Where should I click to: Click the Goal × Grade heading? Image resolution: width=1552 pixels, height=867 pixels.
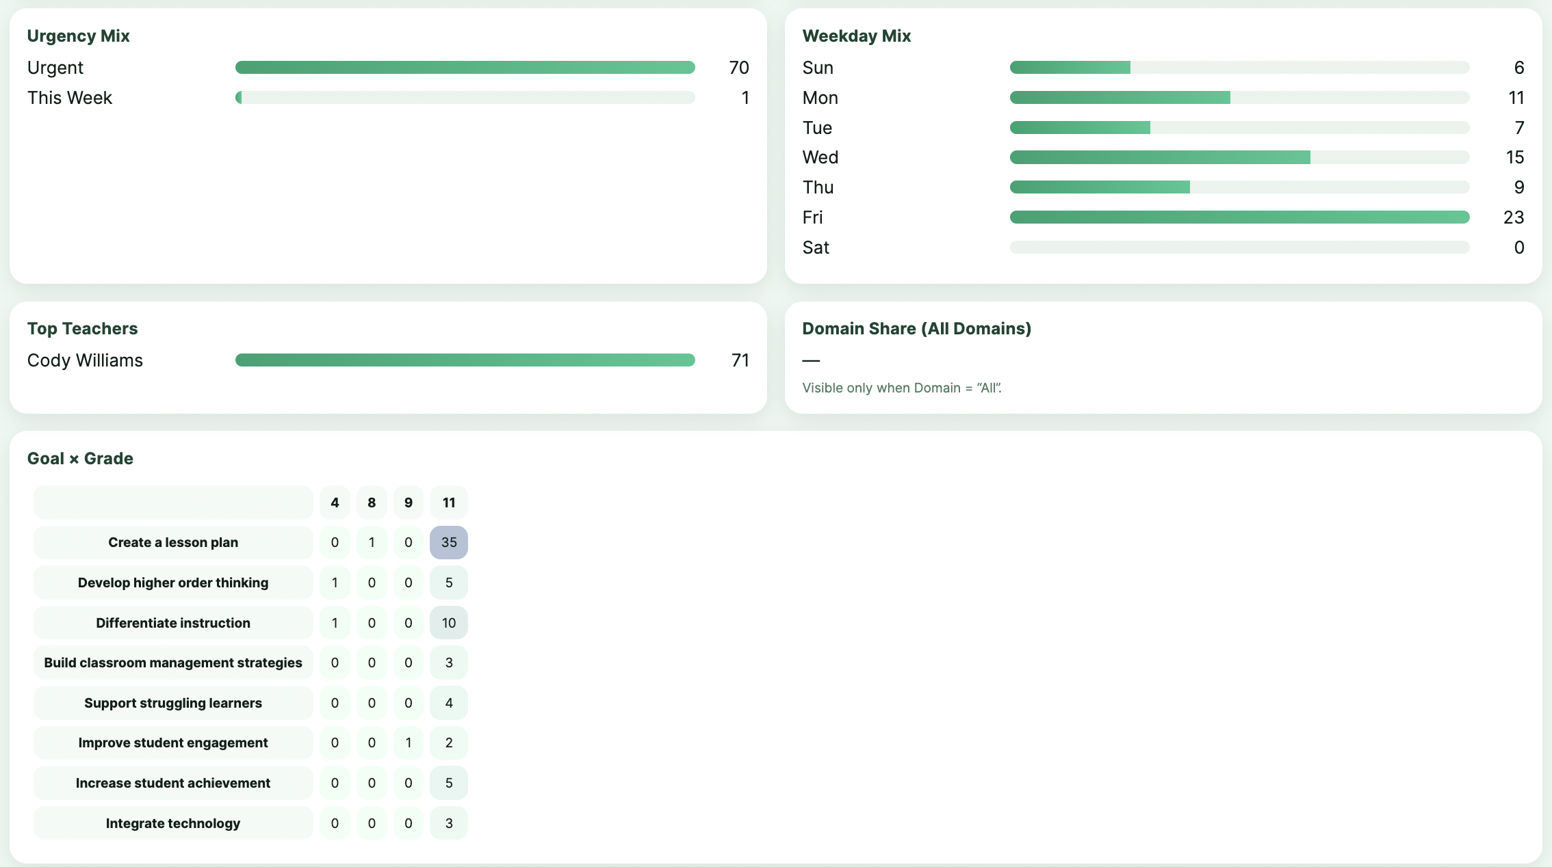click(x=80, y=458)
